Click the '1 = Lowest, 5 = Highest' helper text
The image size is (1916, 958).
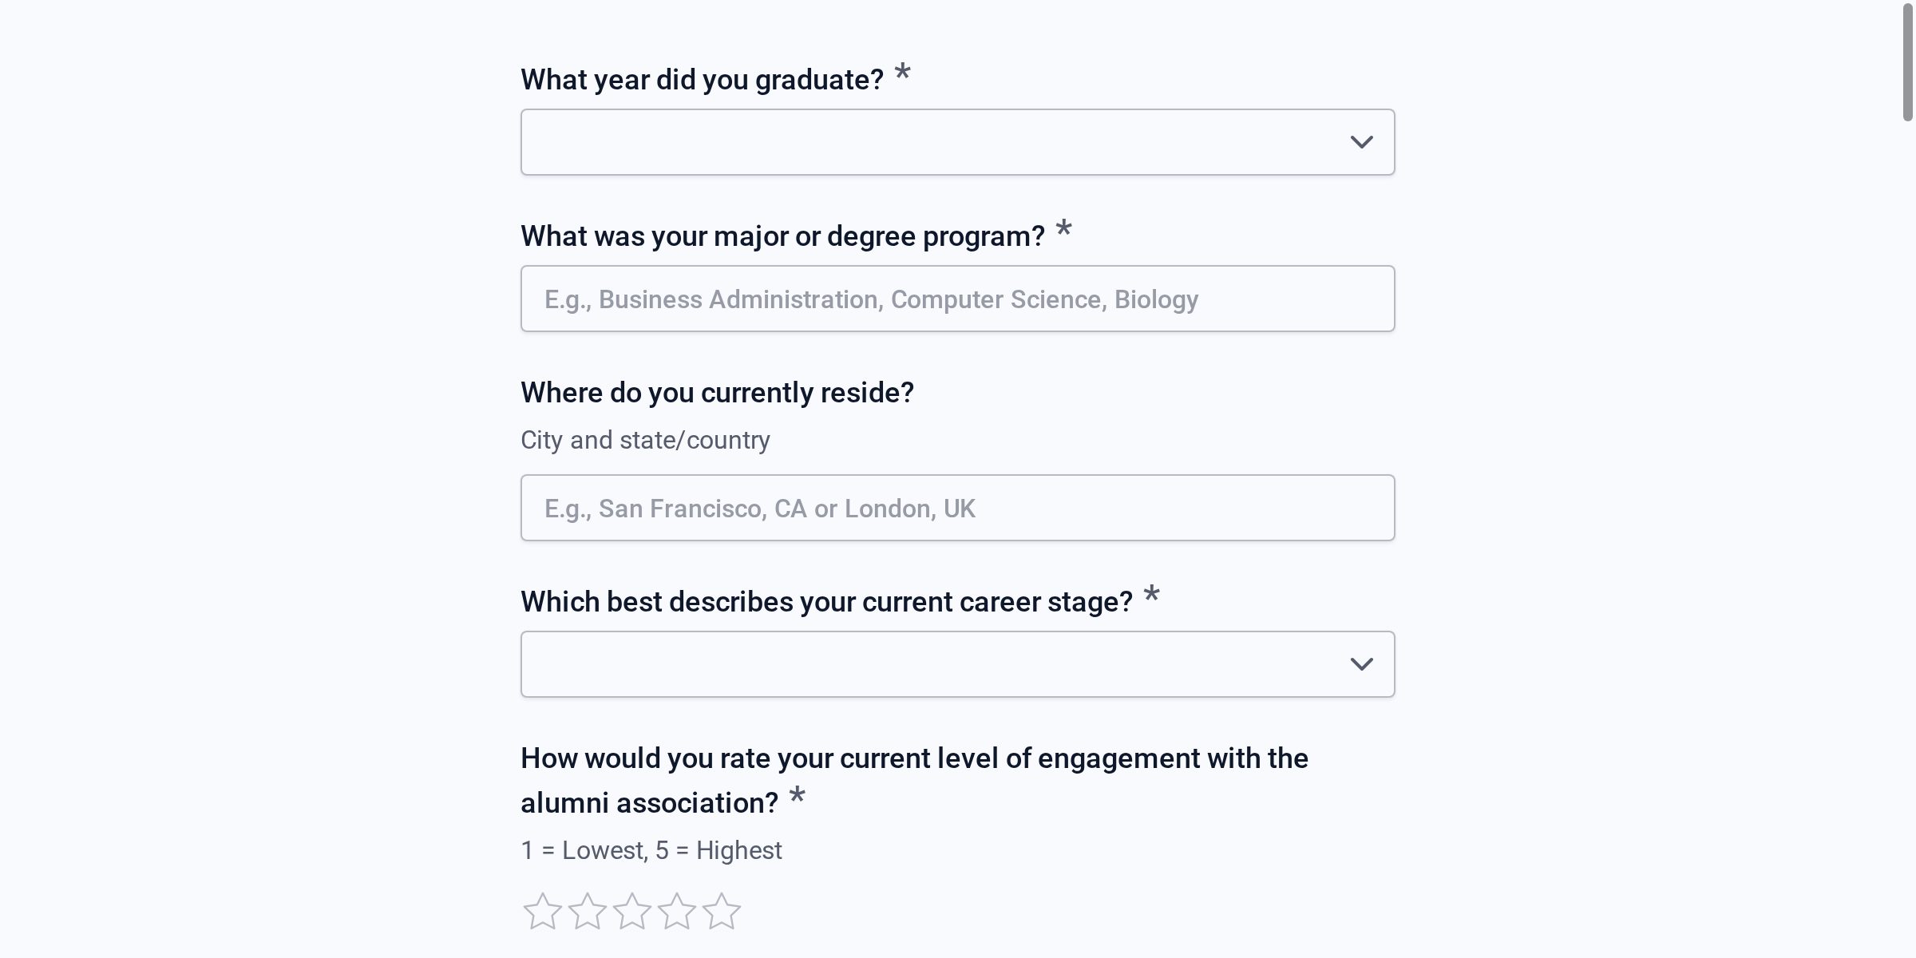(651, 849)
